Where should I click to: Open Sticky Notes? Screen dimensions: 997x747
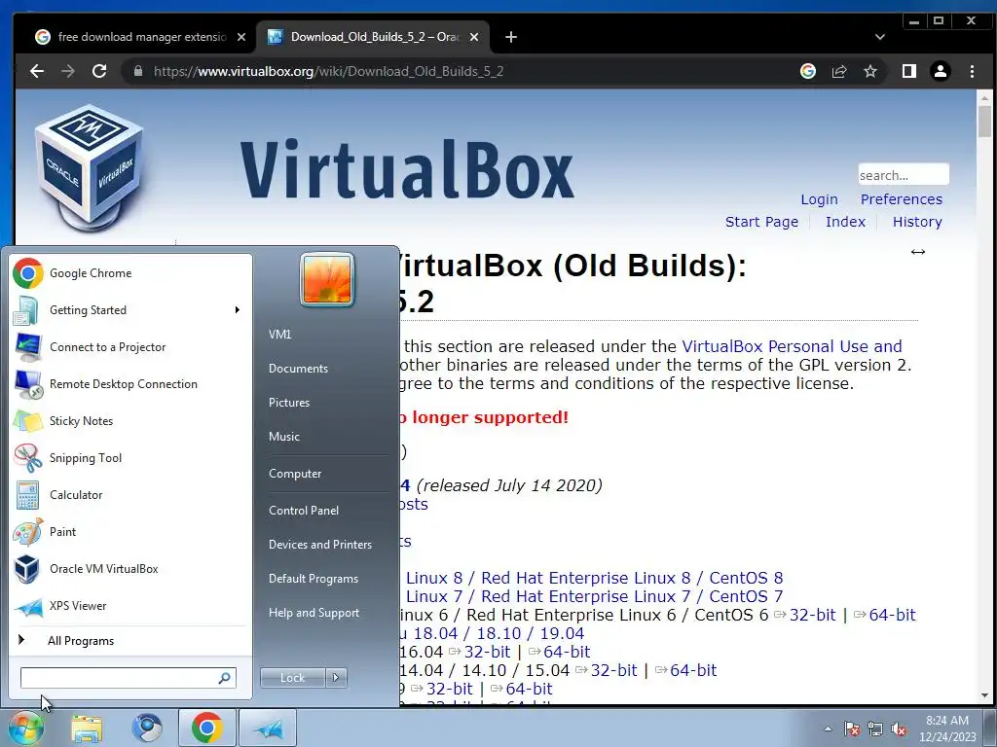130,420
